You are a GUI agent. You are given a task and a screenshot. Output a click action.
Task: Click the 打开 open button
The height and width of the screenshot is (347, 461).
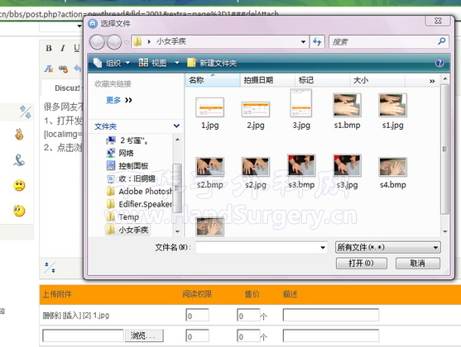pyautogui.click(x=362, y=263)
